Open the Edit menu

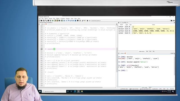point(42,19)
